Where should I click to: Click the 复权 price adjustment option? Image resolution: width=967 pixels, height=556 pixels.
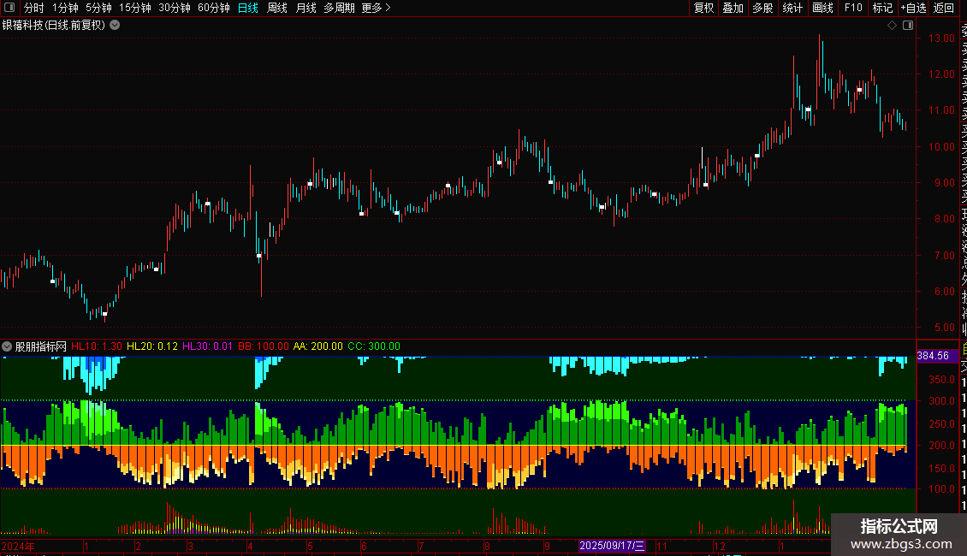tap(703, 8)
